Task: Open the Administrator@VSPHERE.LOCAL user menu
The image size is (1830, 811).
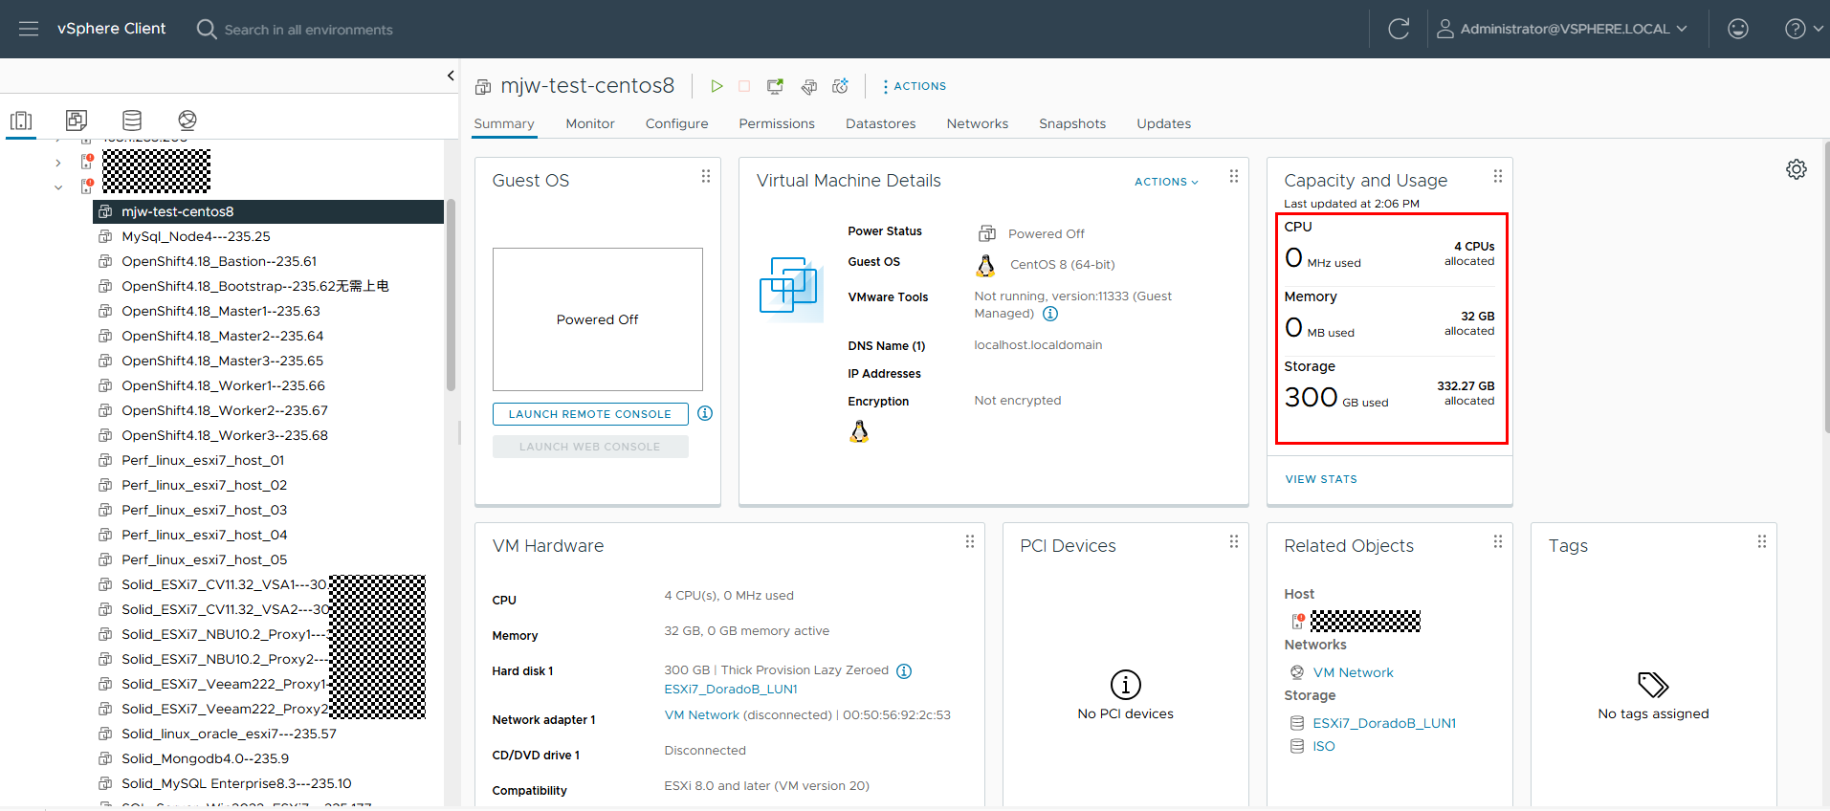Action: pos(1562,29)
